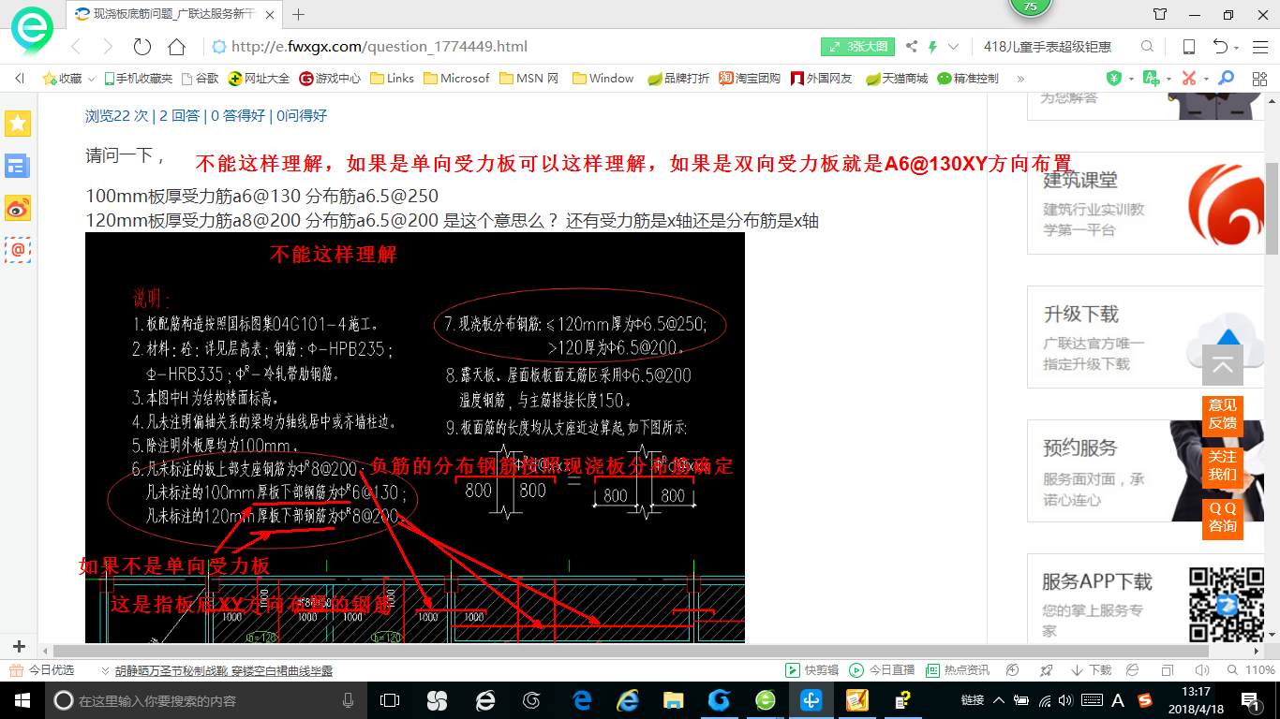Screen dimensions: 1280x719
Task: Open the browser home page
Action: click(176, 47)
